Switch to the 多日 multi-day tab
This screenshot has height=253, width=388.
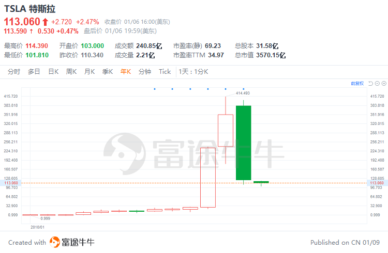coord(34,72)
